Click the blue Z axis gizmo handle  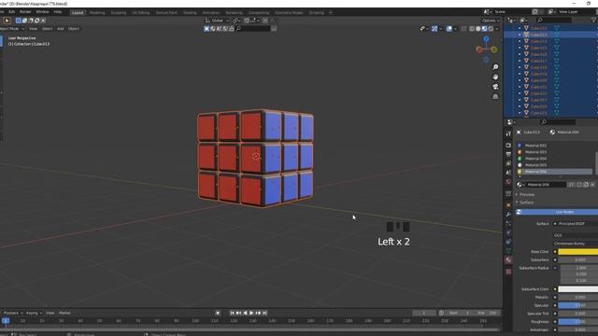[486, 39]
